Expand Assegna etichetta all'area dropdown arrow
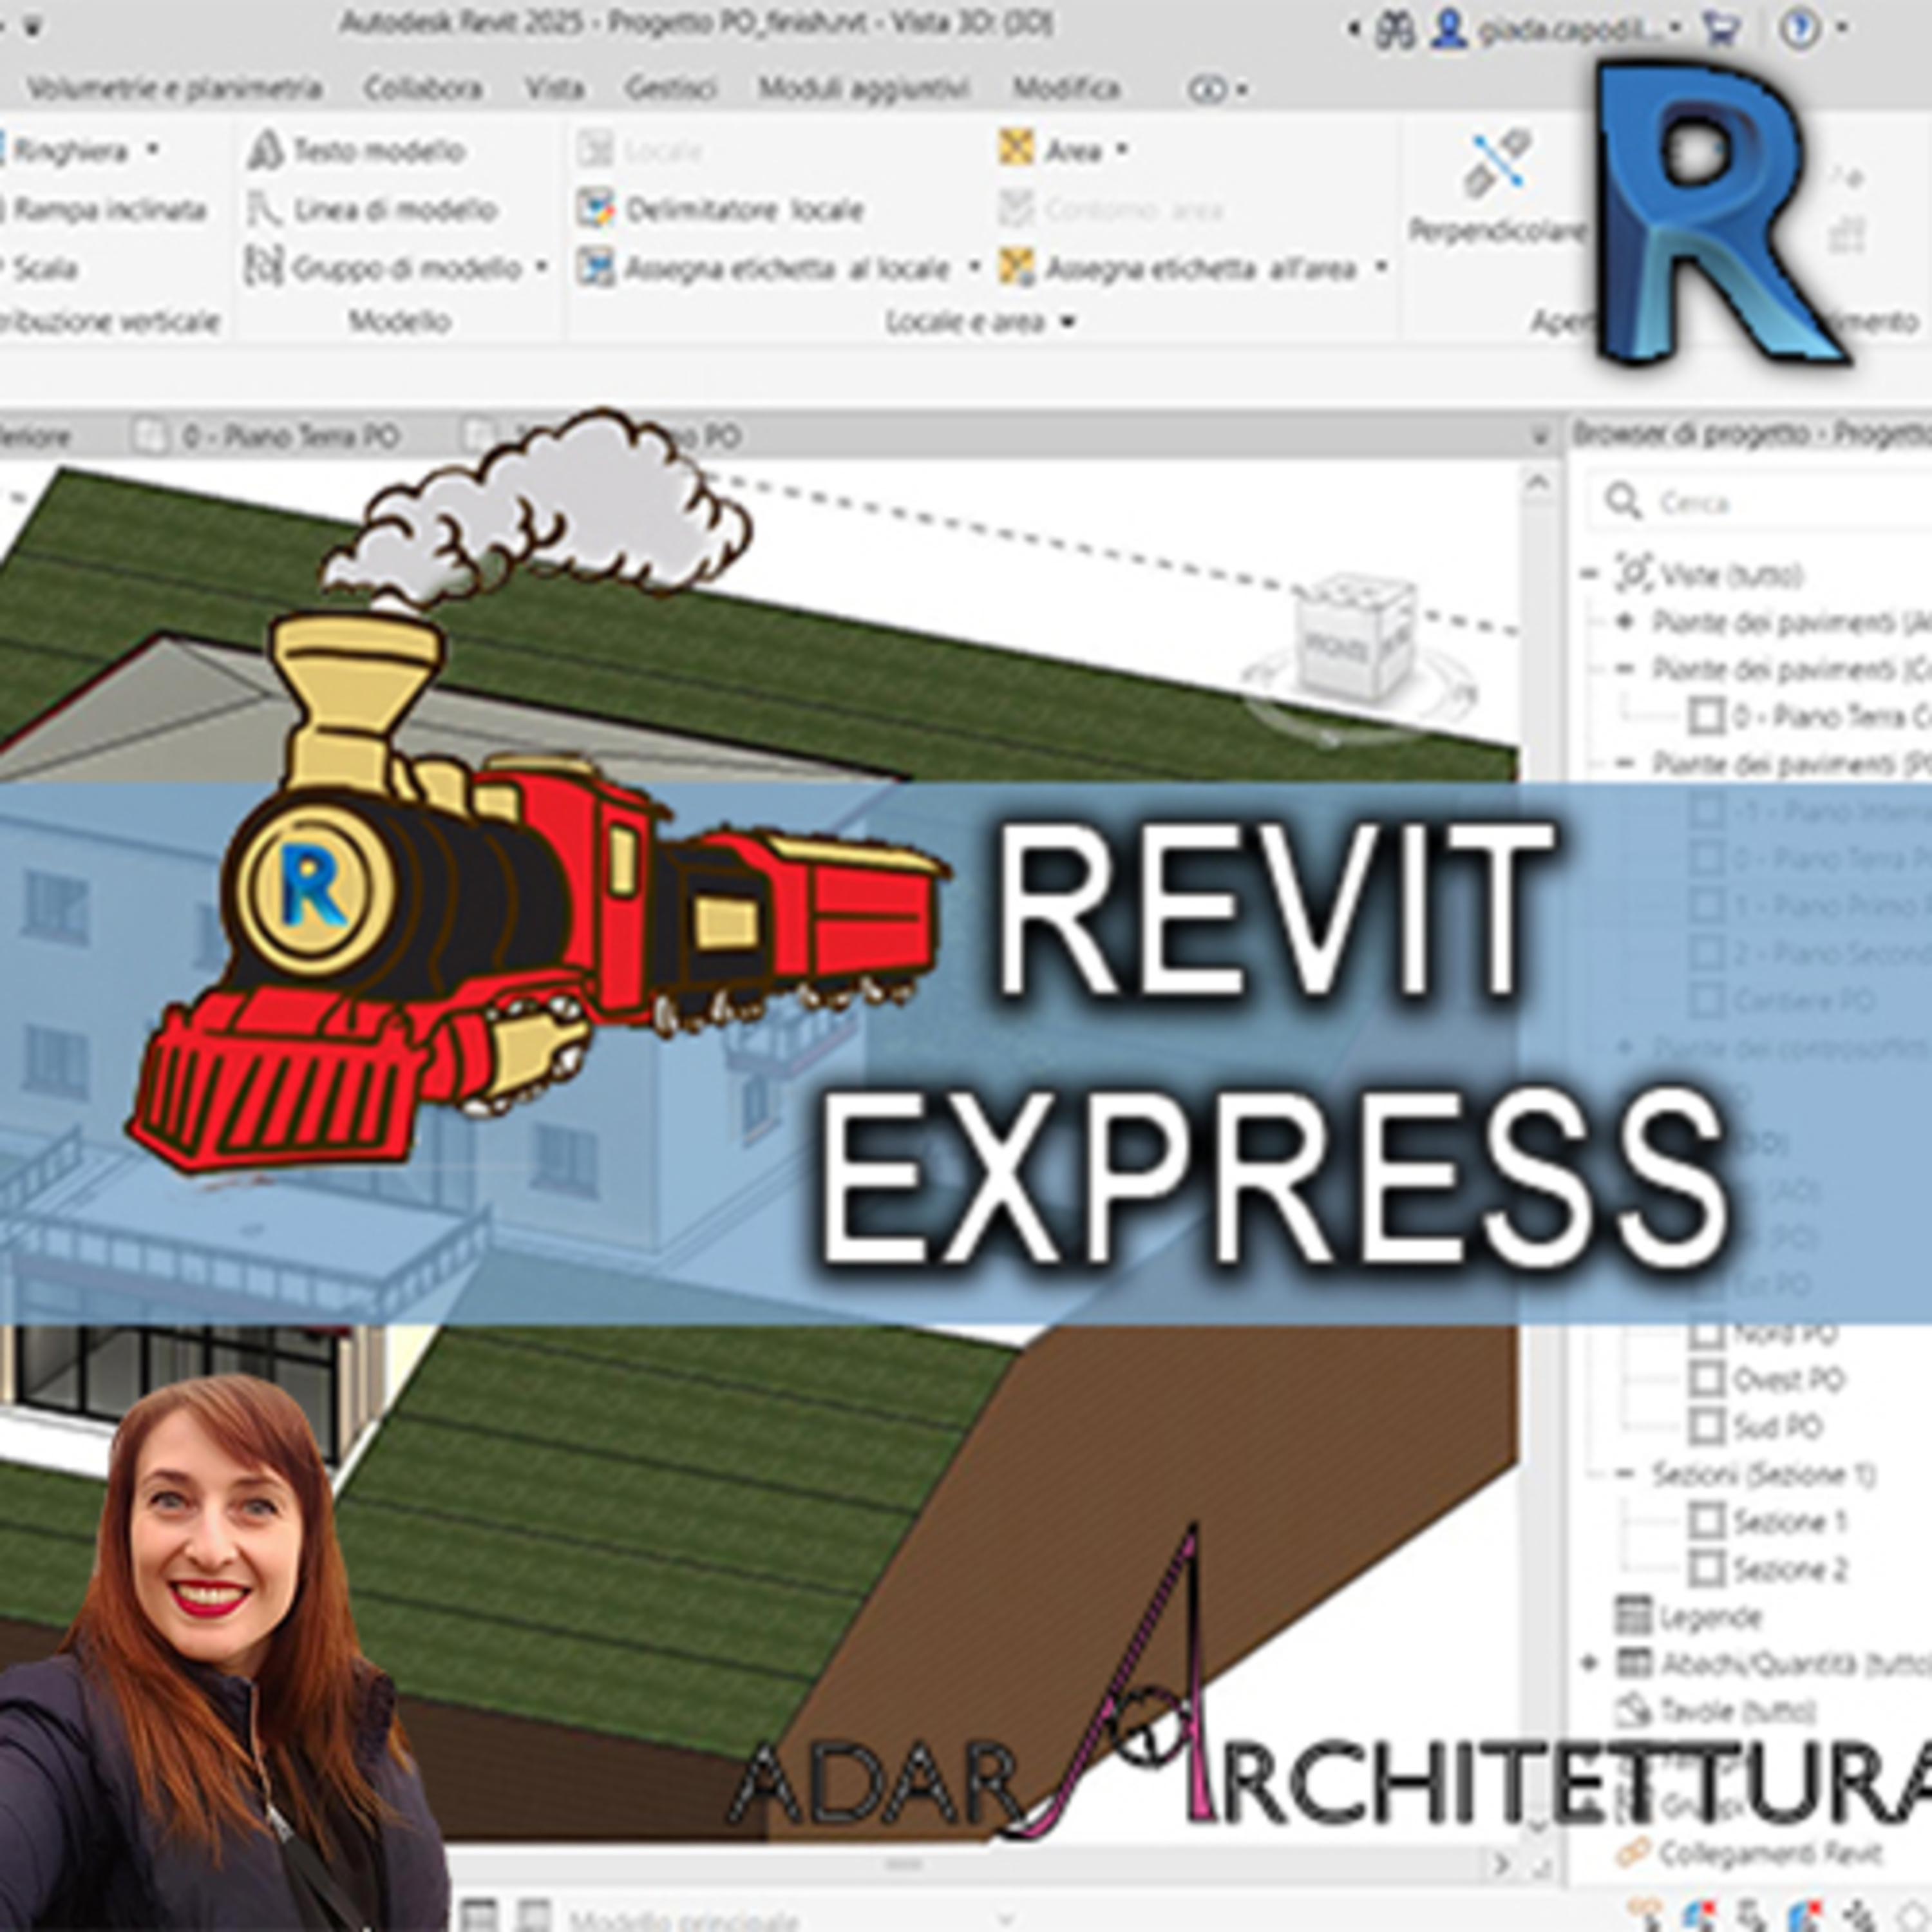1932x1932 pixels. [1381, 268]
